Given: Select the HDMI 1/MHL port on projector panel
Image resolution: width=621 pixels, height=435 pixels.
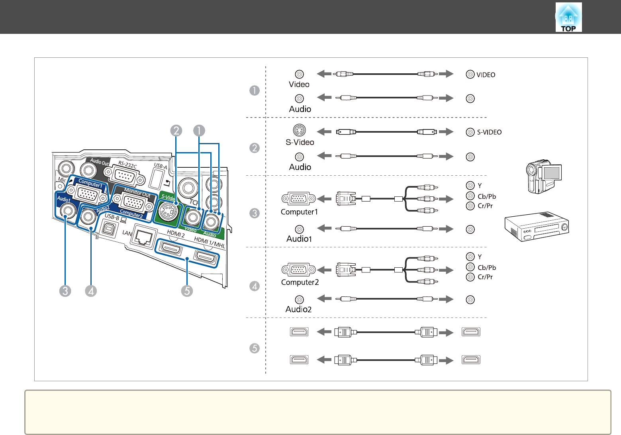Looking at the screenshot, I should pyautogui.click(x=206, y=258).
